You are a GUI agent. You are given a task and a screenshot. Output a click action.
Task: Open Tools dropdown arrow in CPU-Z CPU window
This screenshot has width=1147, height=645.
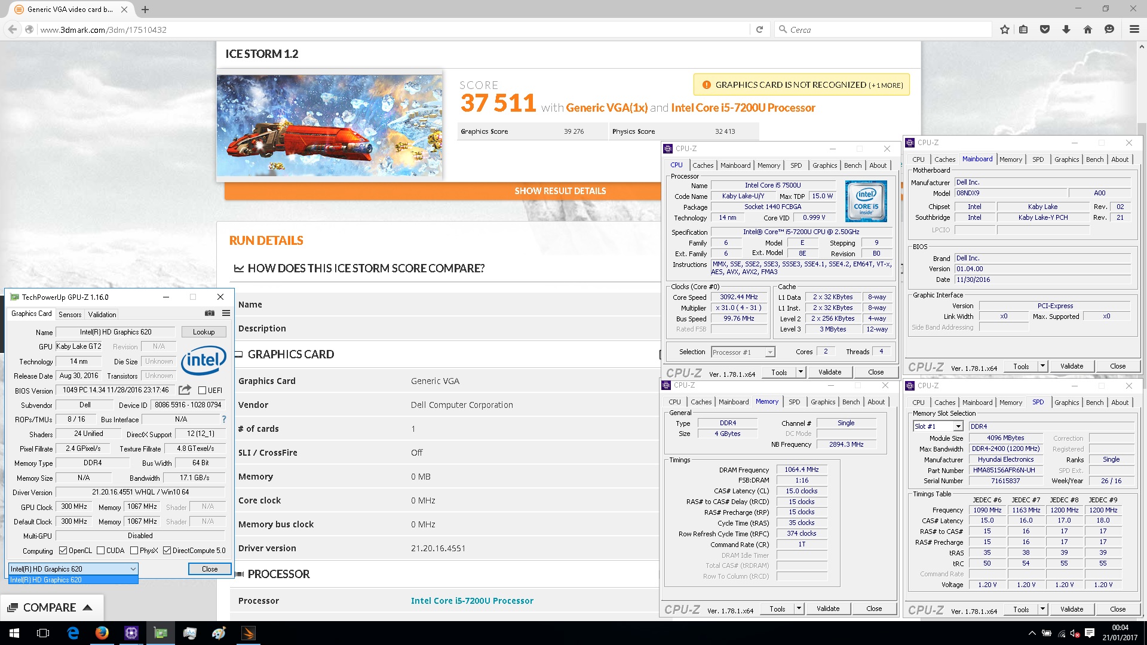pyautogui.click(x=801, y=372)
